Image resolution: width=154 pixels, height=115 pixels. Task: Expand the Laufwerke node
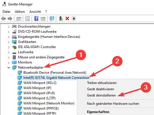9,52
